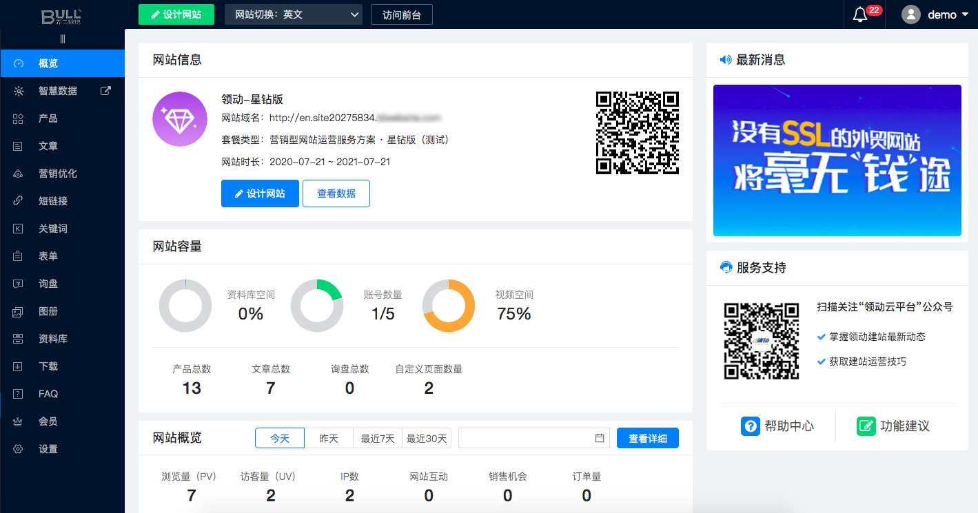Go to 询盘 in the sidebar
This screenshot has height=513, width=978.
coord(48,284)
